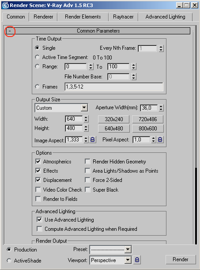Viewport: 200px width, 270px height.
Task: Enable Render Hidden Geometry
Action: [87, 161]
